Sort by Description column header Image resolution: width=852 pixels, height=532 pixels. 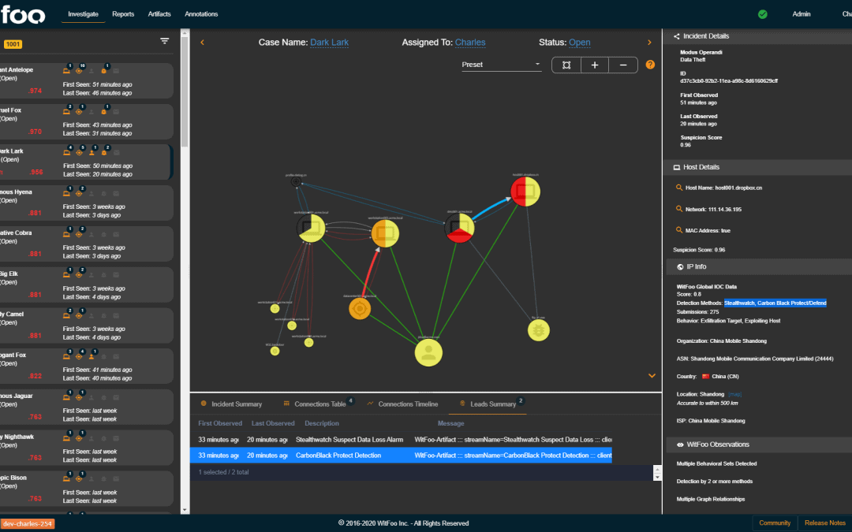[x=322, y=423]
